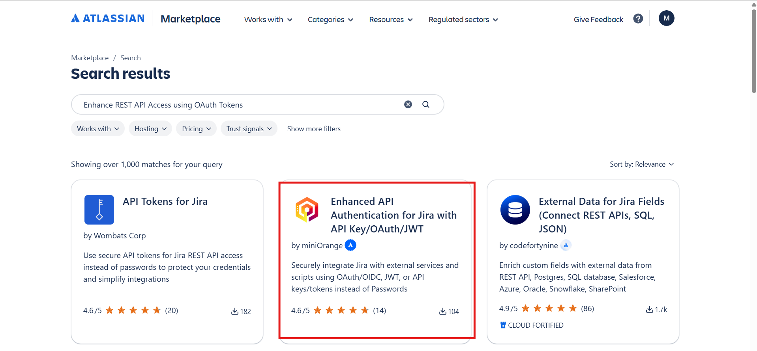Open the Trust signals filter dropdown
Viewport: 757px width, 351px height.
pos(249,128)
